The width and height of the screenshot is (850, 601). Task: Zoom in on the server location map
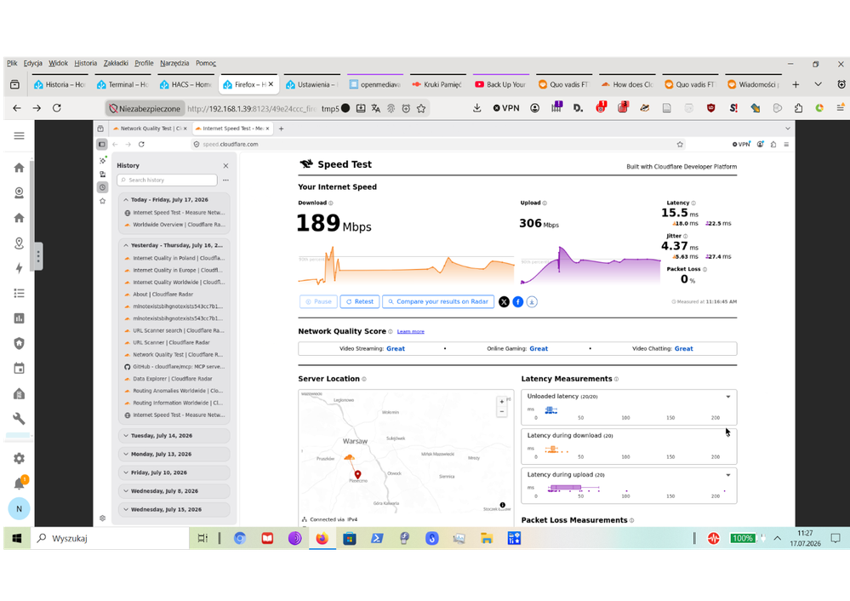tap(502, 402)
